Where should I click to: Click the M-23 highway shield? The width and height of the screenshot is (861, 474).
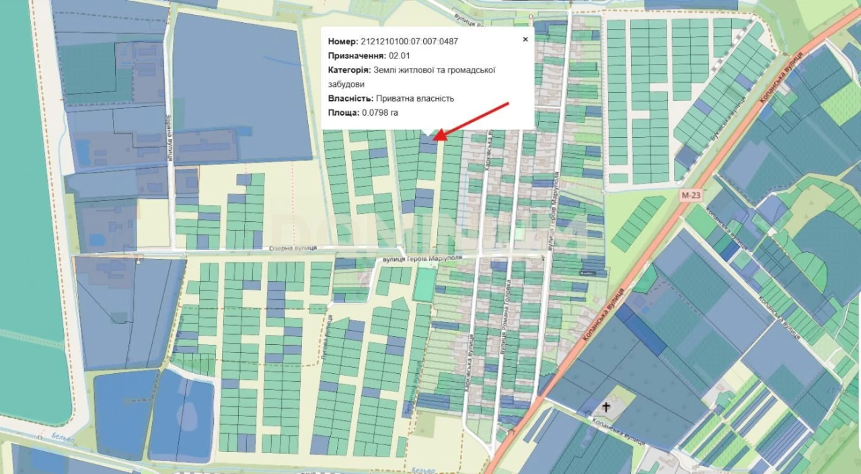click(x=689, y=195)
